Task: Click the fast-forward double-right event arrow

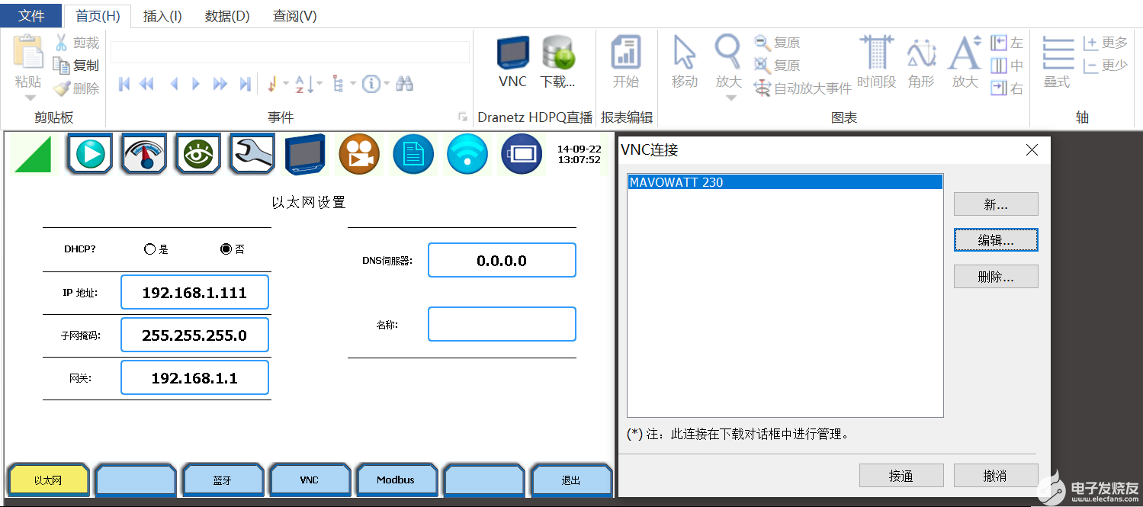Action: (220, 84)
